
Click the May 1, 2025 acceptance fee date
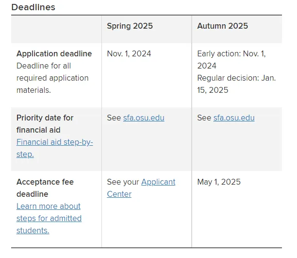point(219,182)
